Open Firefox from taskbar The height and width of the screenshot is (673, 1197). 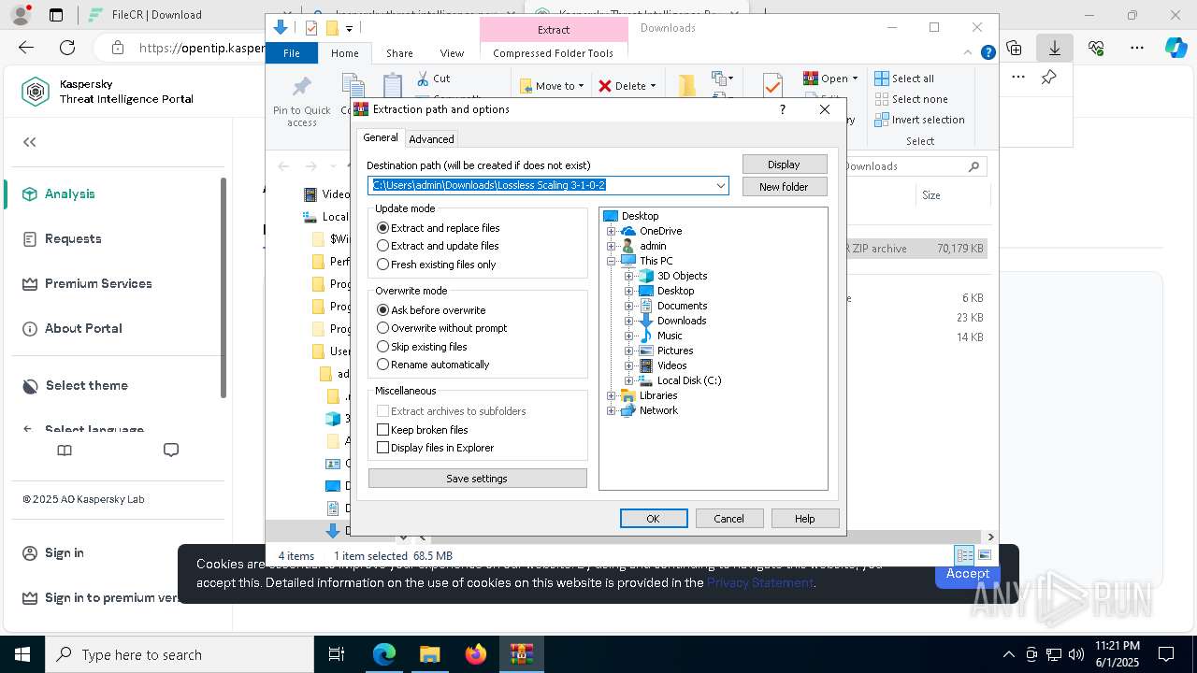[x=476, y=654]
